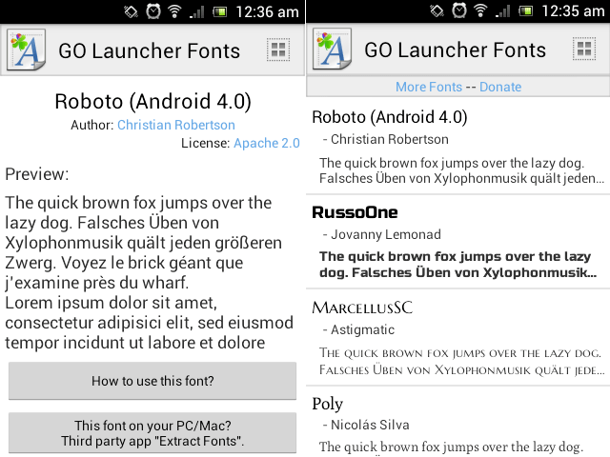This screenshot has width=610, height=457.
Task: Tap the signal strength icon in the right status bar
Action: click(502, 11)
